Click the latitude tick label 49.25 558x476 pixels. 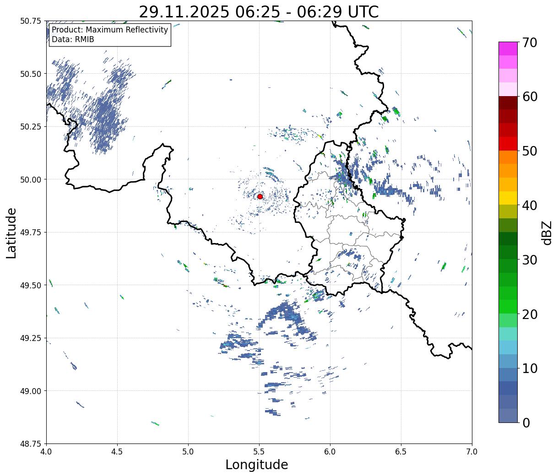tap(31, 338)
